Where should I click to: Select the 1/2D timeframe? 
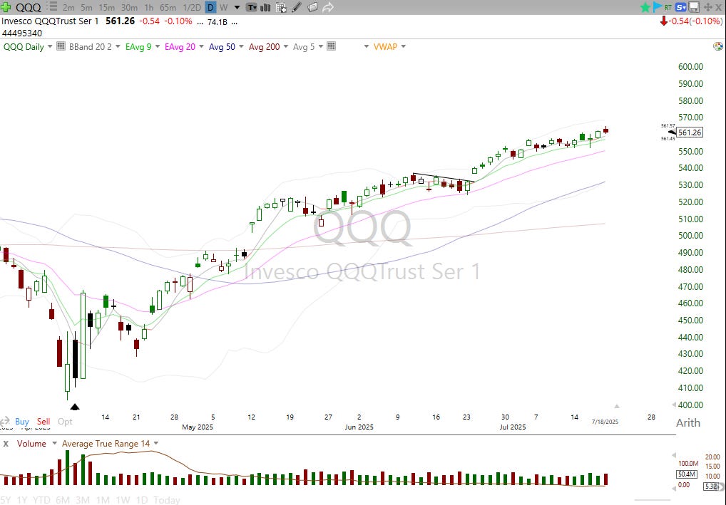pyautogui.click(x=192, y=7)
